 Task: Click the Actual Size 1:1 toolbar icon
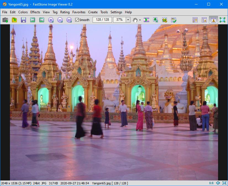[x=69, y=20]
